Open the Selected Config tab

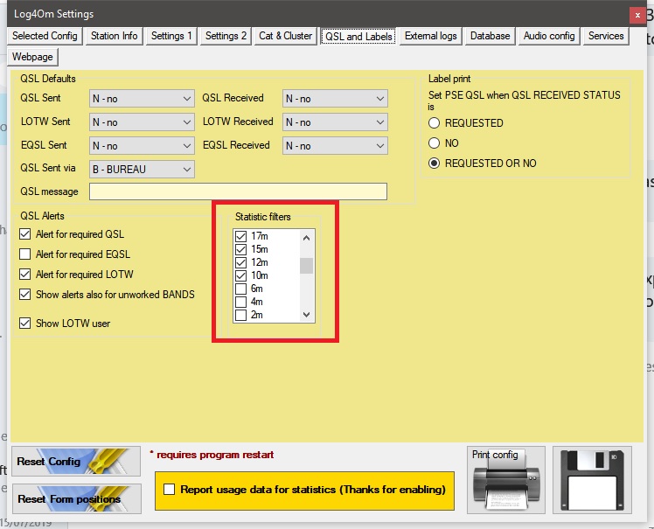tap(45, 36)
